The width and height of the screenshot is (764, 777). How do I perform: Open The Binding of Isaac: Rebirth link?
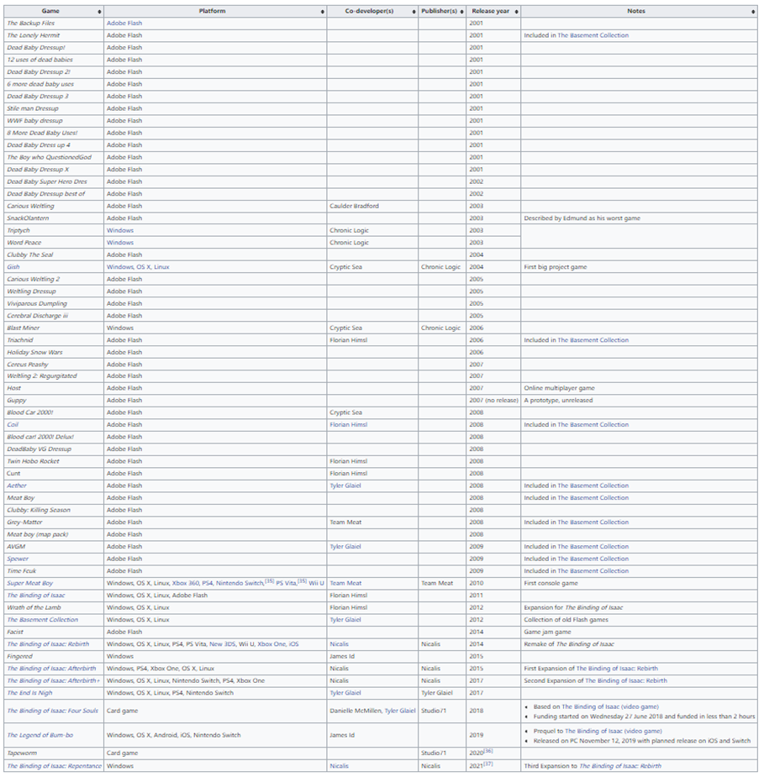[x=48, y=644]
